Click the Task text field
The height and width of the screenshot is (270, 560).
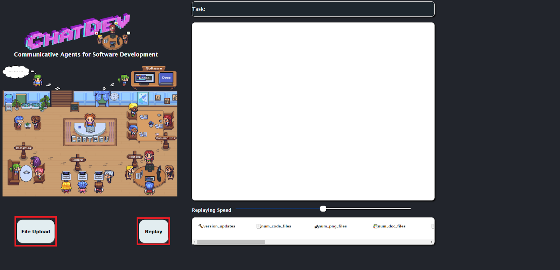[x=313, y=9]
